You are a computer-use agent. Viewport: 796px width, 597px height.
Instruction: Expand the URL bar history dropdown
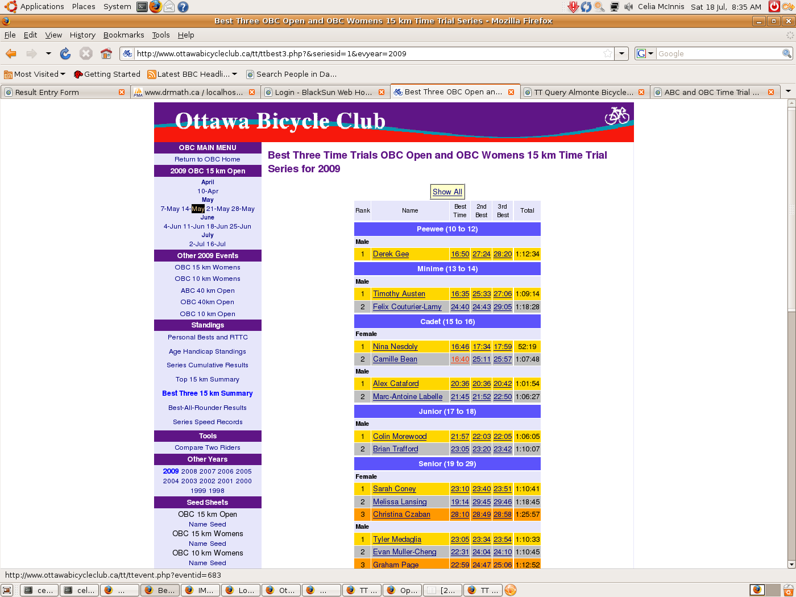click(x=621, y=53)
